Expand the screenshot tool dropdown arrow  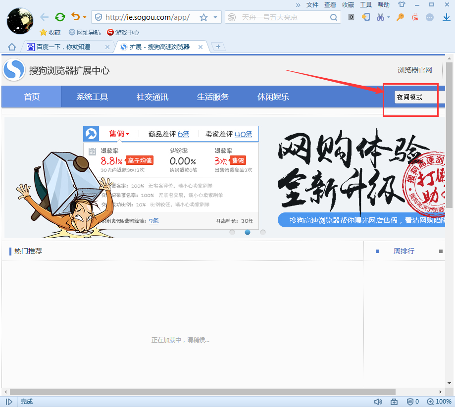pos(389,17)
